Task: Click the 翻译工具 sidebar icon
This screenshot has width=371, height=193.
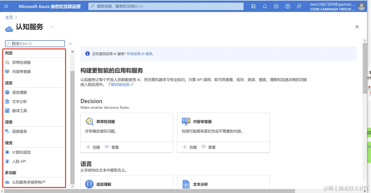Action: (7, 111)
